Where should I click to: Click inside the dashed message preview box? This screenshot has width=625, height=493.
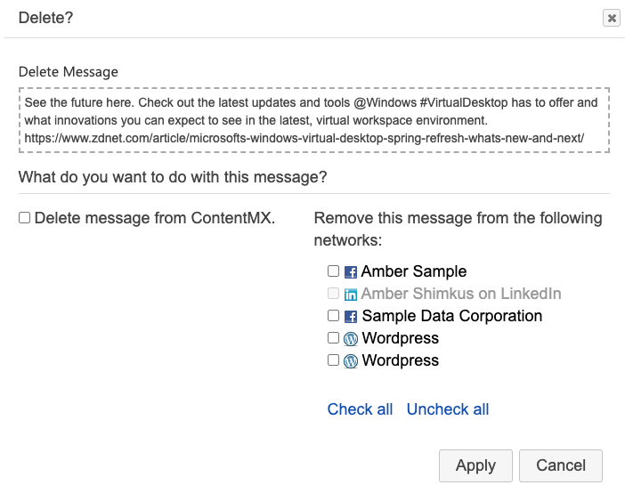pyautogui.click(x=314, y=120)
